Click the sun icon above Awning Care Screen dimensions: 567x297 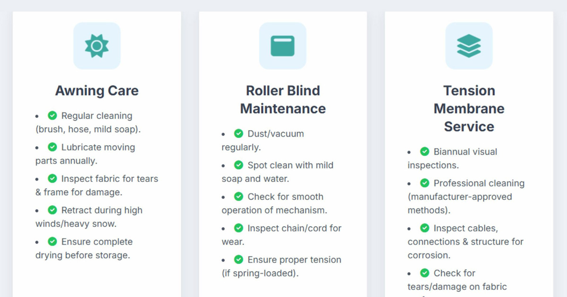[97, 46]
